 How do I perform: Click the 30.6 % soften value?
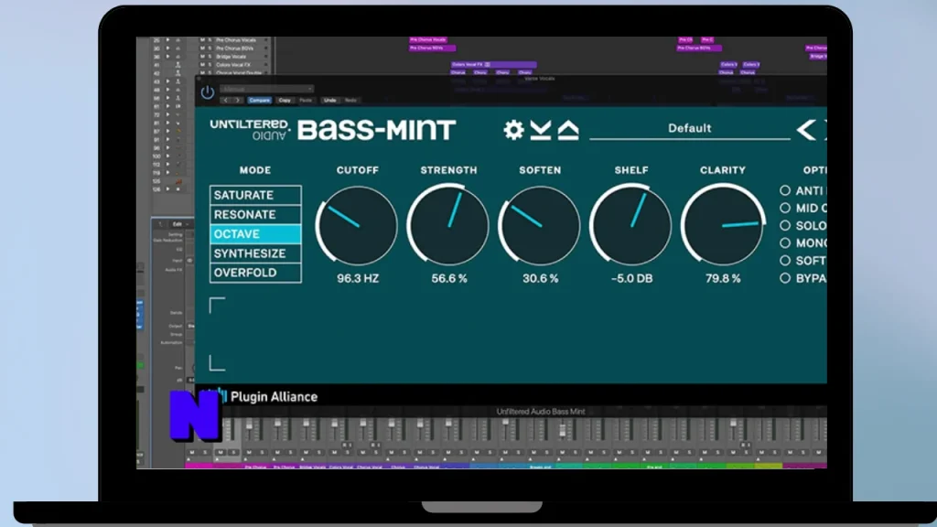tap(540, 279)
